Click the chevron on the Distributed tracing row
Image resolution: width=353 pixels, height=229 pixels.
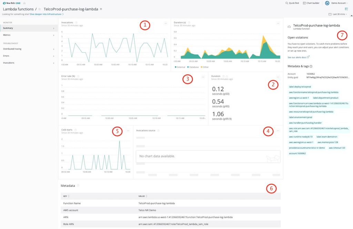pyautogui.click(x=53, y=49)
